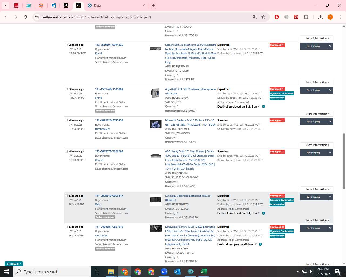346x277 pixels.
Task: Open the Extensions puzzle icon
Action: 306,17
